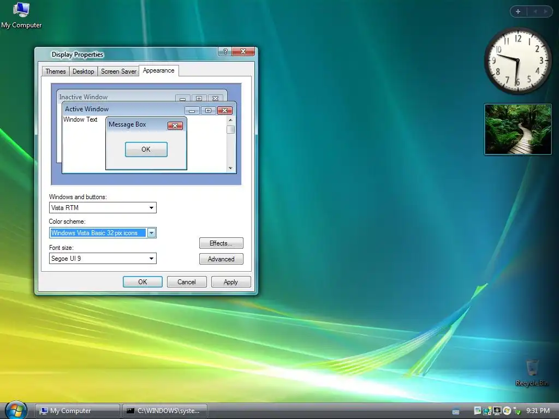
Task: Click the green checkmark tray icon
Action: point(517,411)
